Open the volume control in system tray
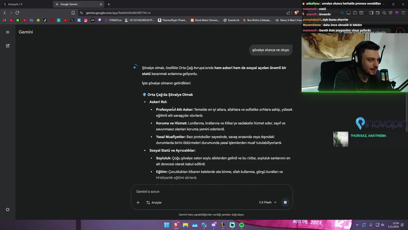 (x=382, y=225)
